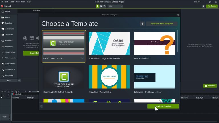Select the Crop mode tool
The width and height of the screenshot is (219, 123).
click(x=104, y=6)
